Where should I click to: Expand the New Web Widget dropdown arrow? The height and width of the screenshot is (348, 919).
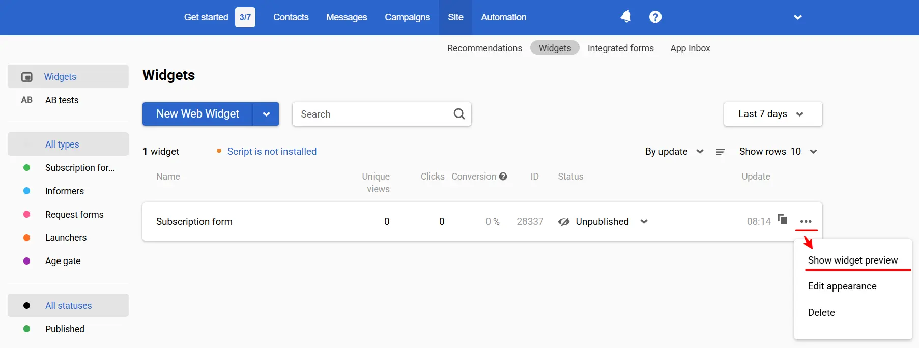pos(266,114)
